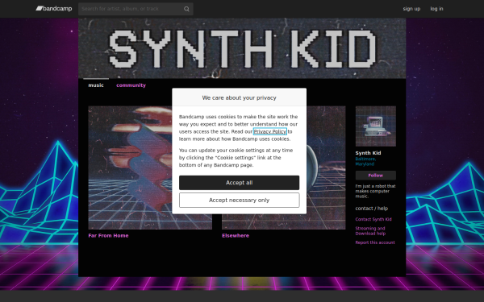Open the Far From Home title link
The image size is (484, 302).
click(x=108, y=235)
